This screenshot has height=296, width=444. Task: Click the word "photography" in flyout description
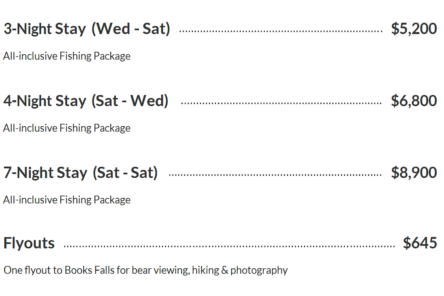coord(259,270)
